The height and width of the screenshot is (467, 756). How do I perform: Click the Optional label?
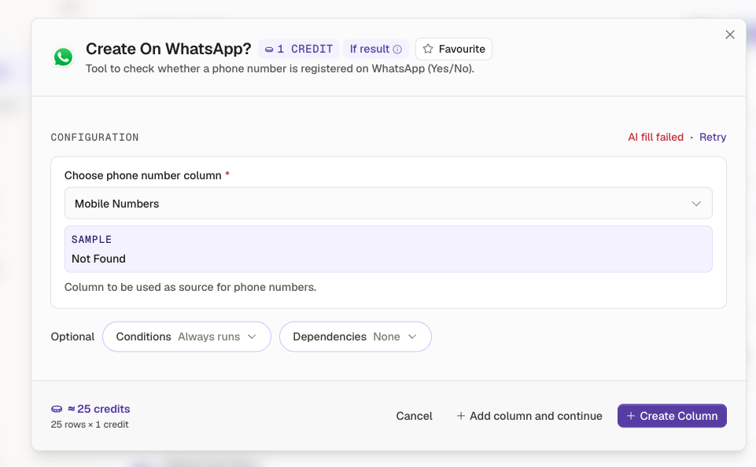click(x=72, y=336)
